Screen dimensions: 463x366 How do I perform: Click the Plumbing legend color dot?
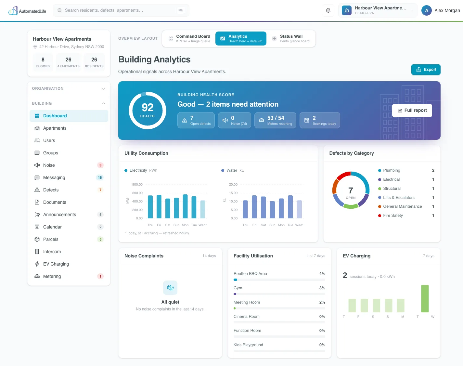(x=379, y=170)
